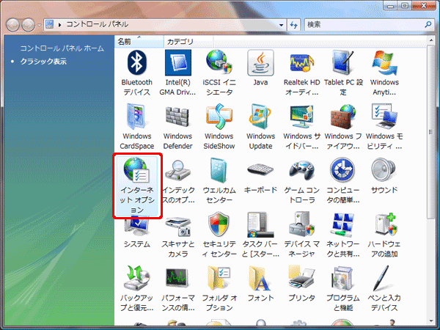This screenshot has height=330, width=440.
Task: Open パフォーマンスの情報 icon
Action: pyautogui.click(x=178, y=288)
